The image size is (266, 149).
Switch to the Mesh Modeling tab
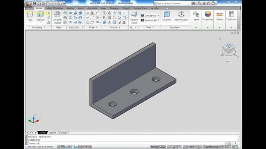pos(54,8)
